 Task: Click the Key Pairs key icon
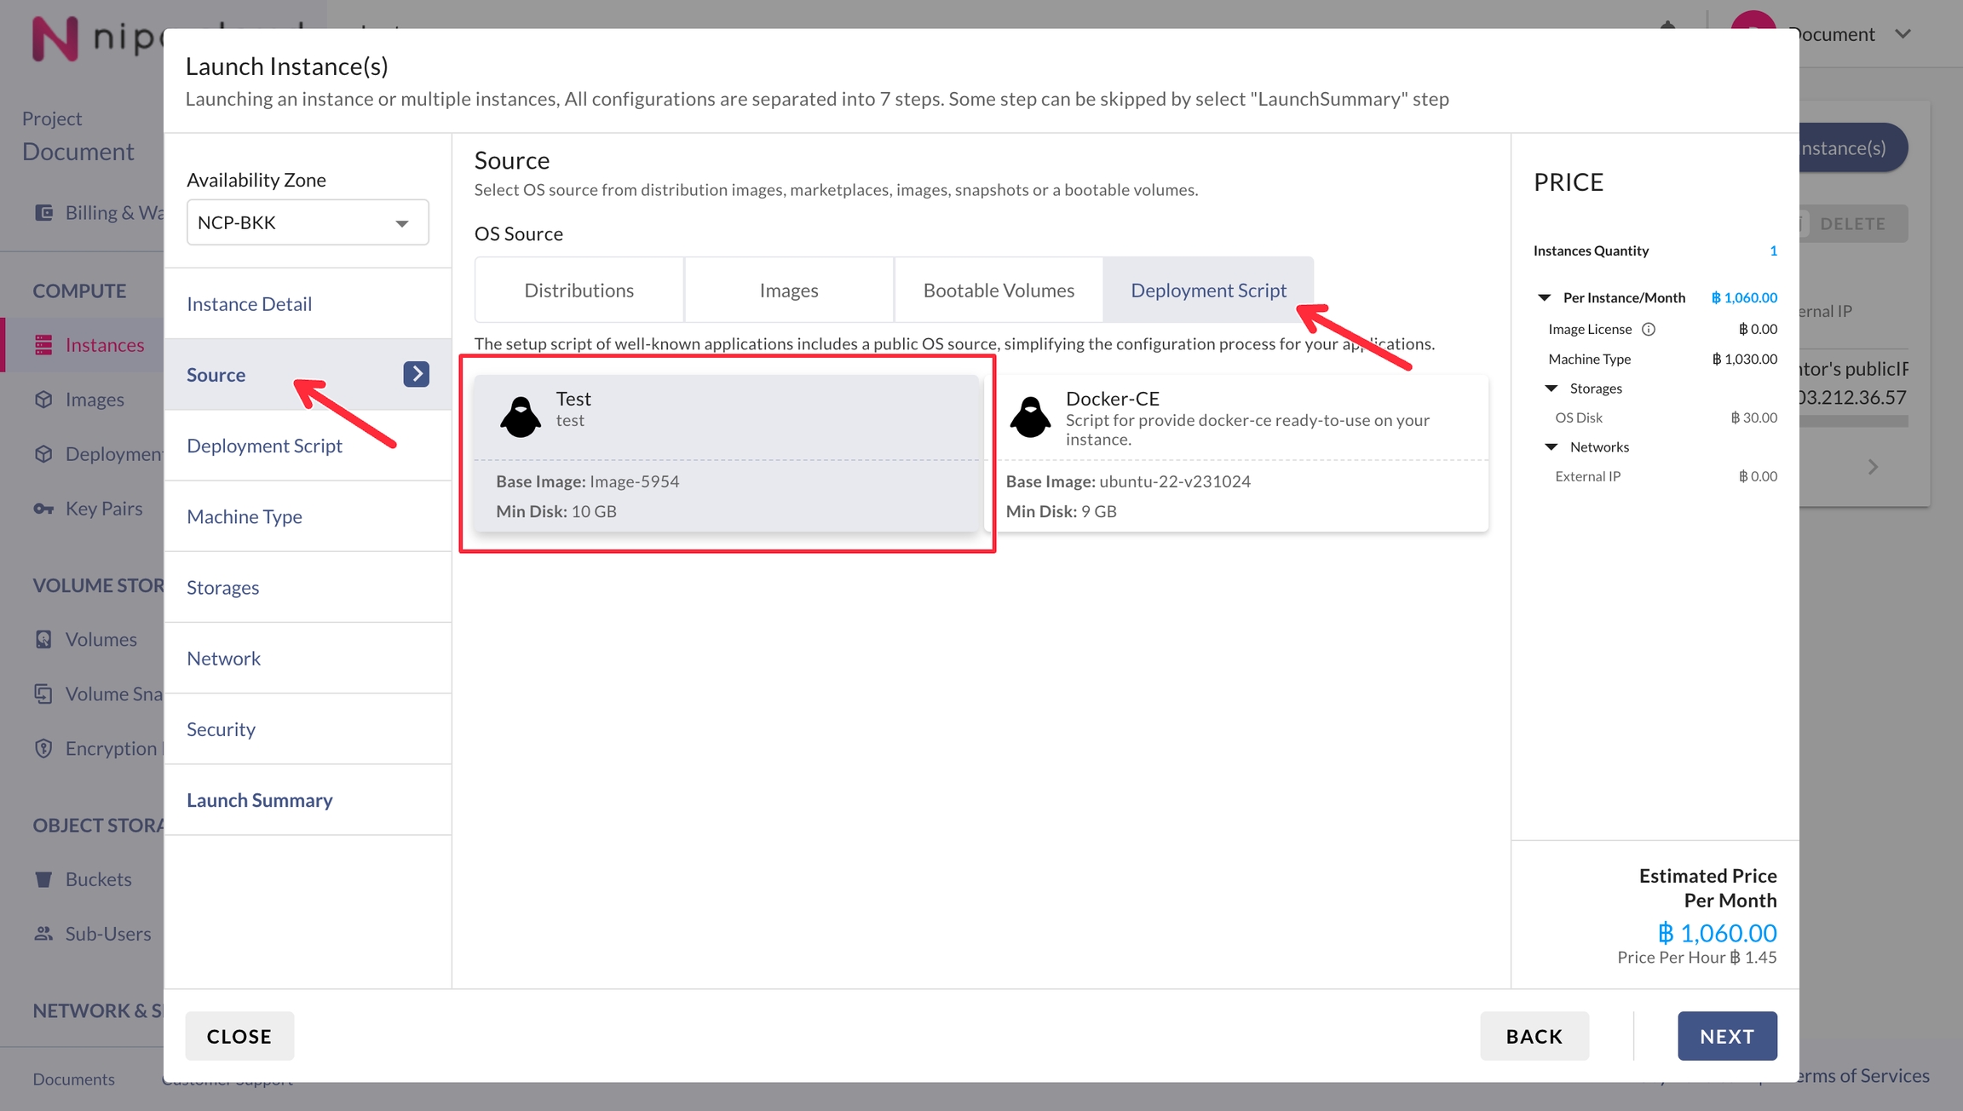pyautogui.click(x=43, y=509)
